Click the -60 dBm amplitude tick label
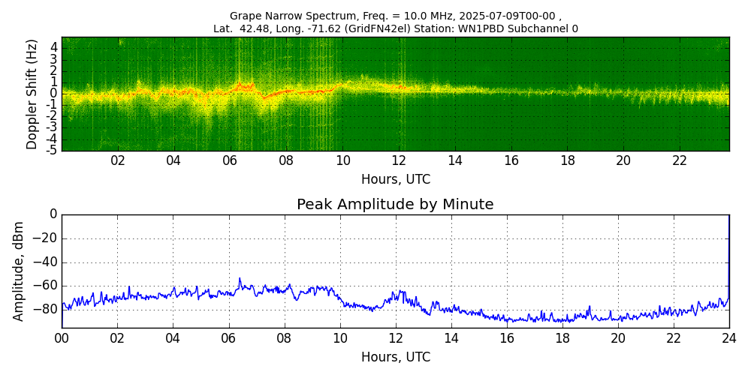The image size is (751, 375). point(46,286)
